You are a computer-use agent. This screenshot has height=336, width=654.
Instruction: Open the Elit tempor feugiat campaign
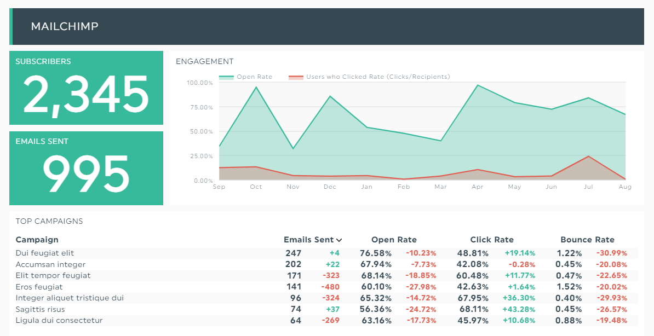click(53, 276)
